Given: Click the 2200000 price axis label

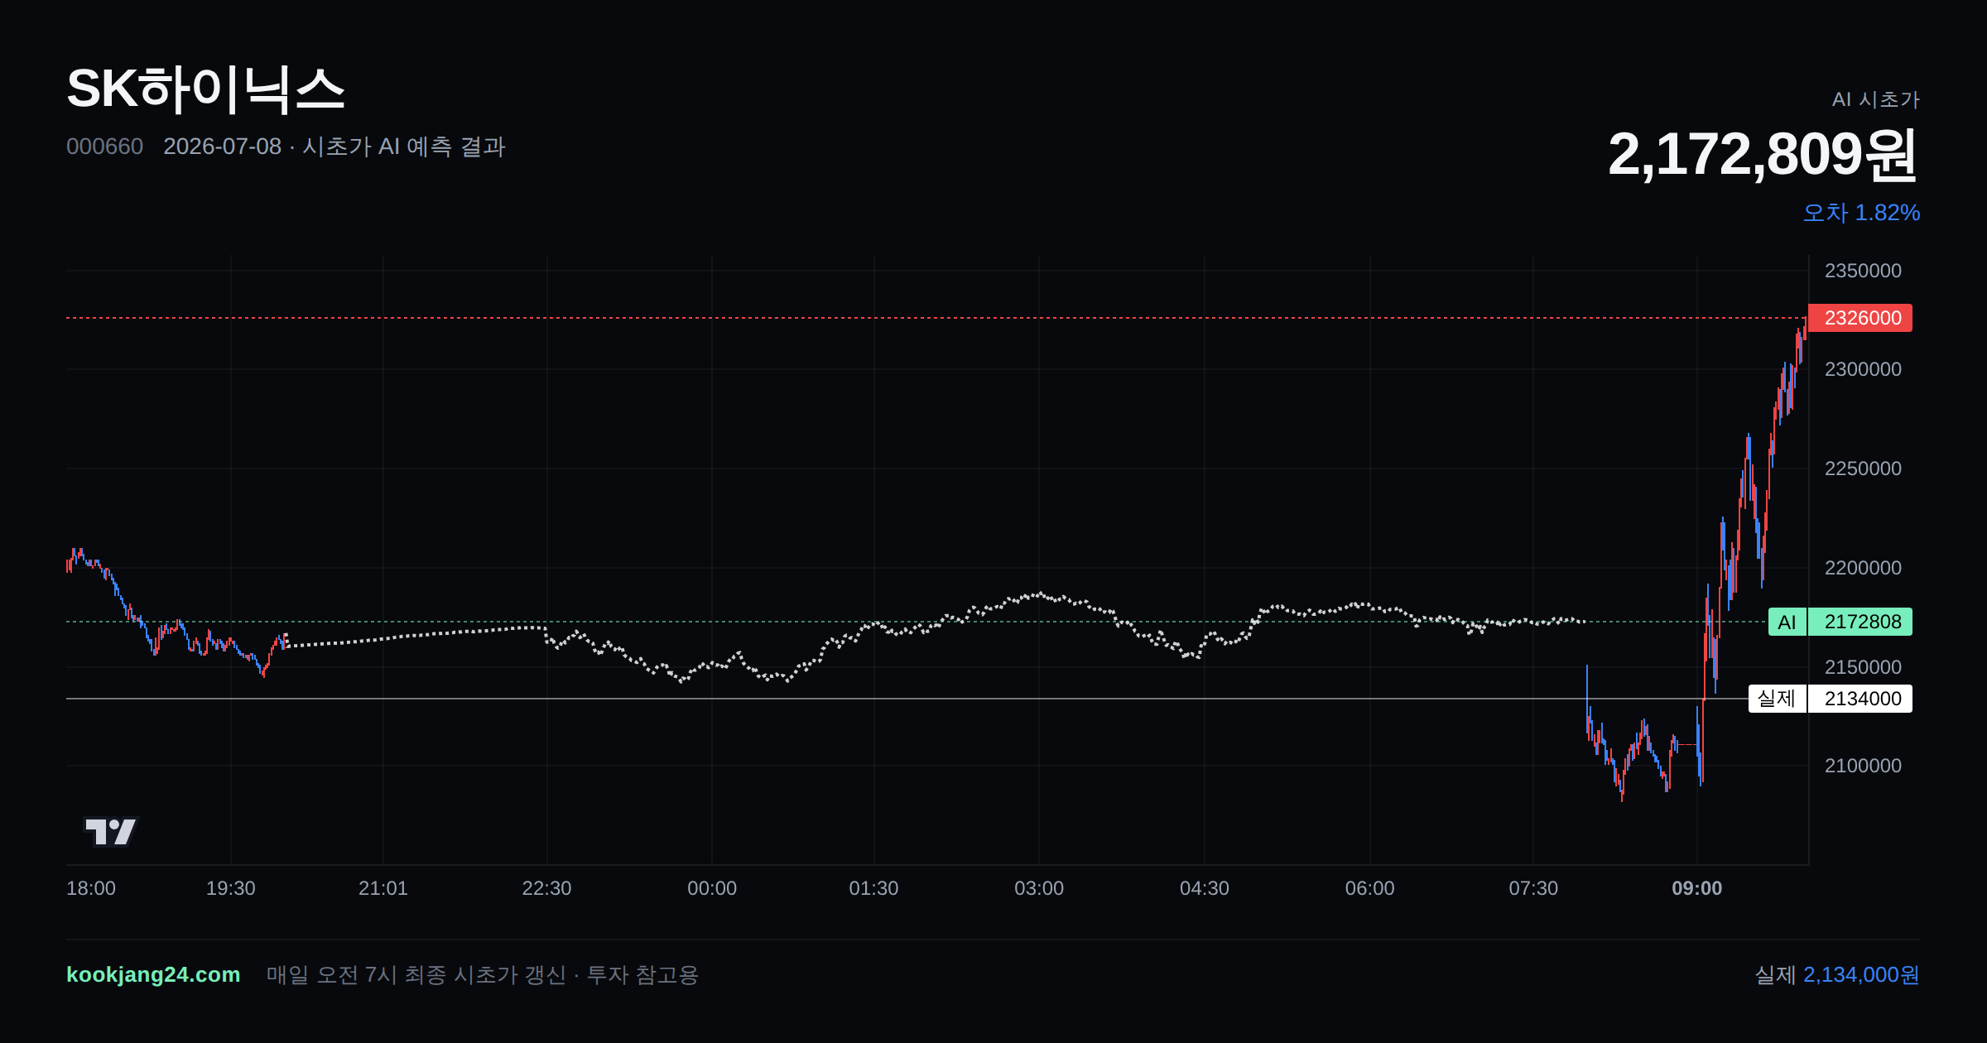Looking at the screenshot, I should tap(1863, 568).
